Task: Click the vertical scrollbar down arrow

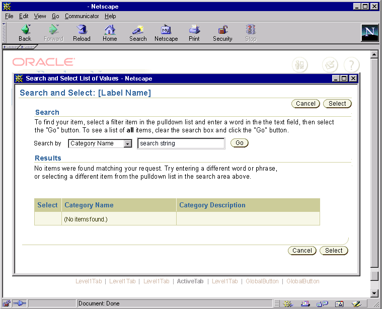Action: 374,293
